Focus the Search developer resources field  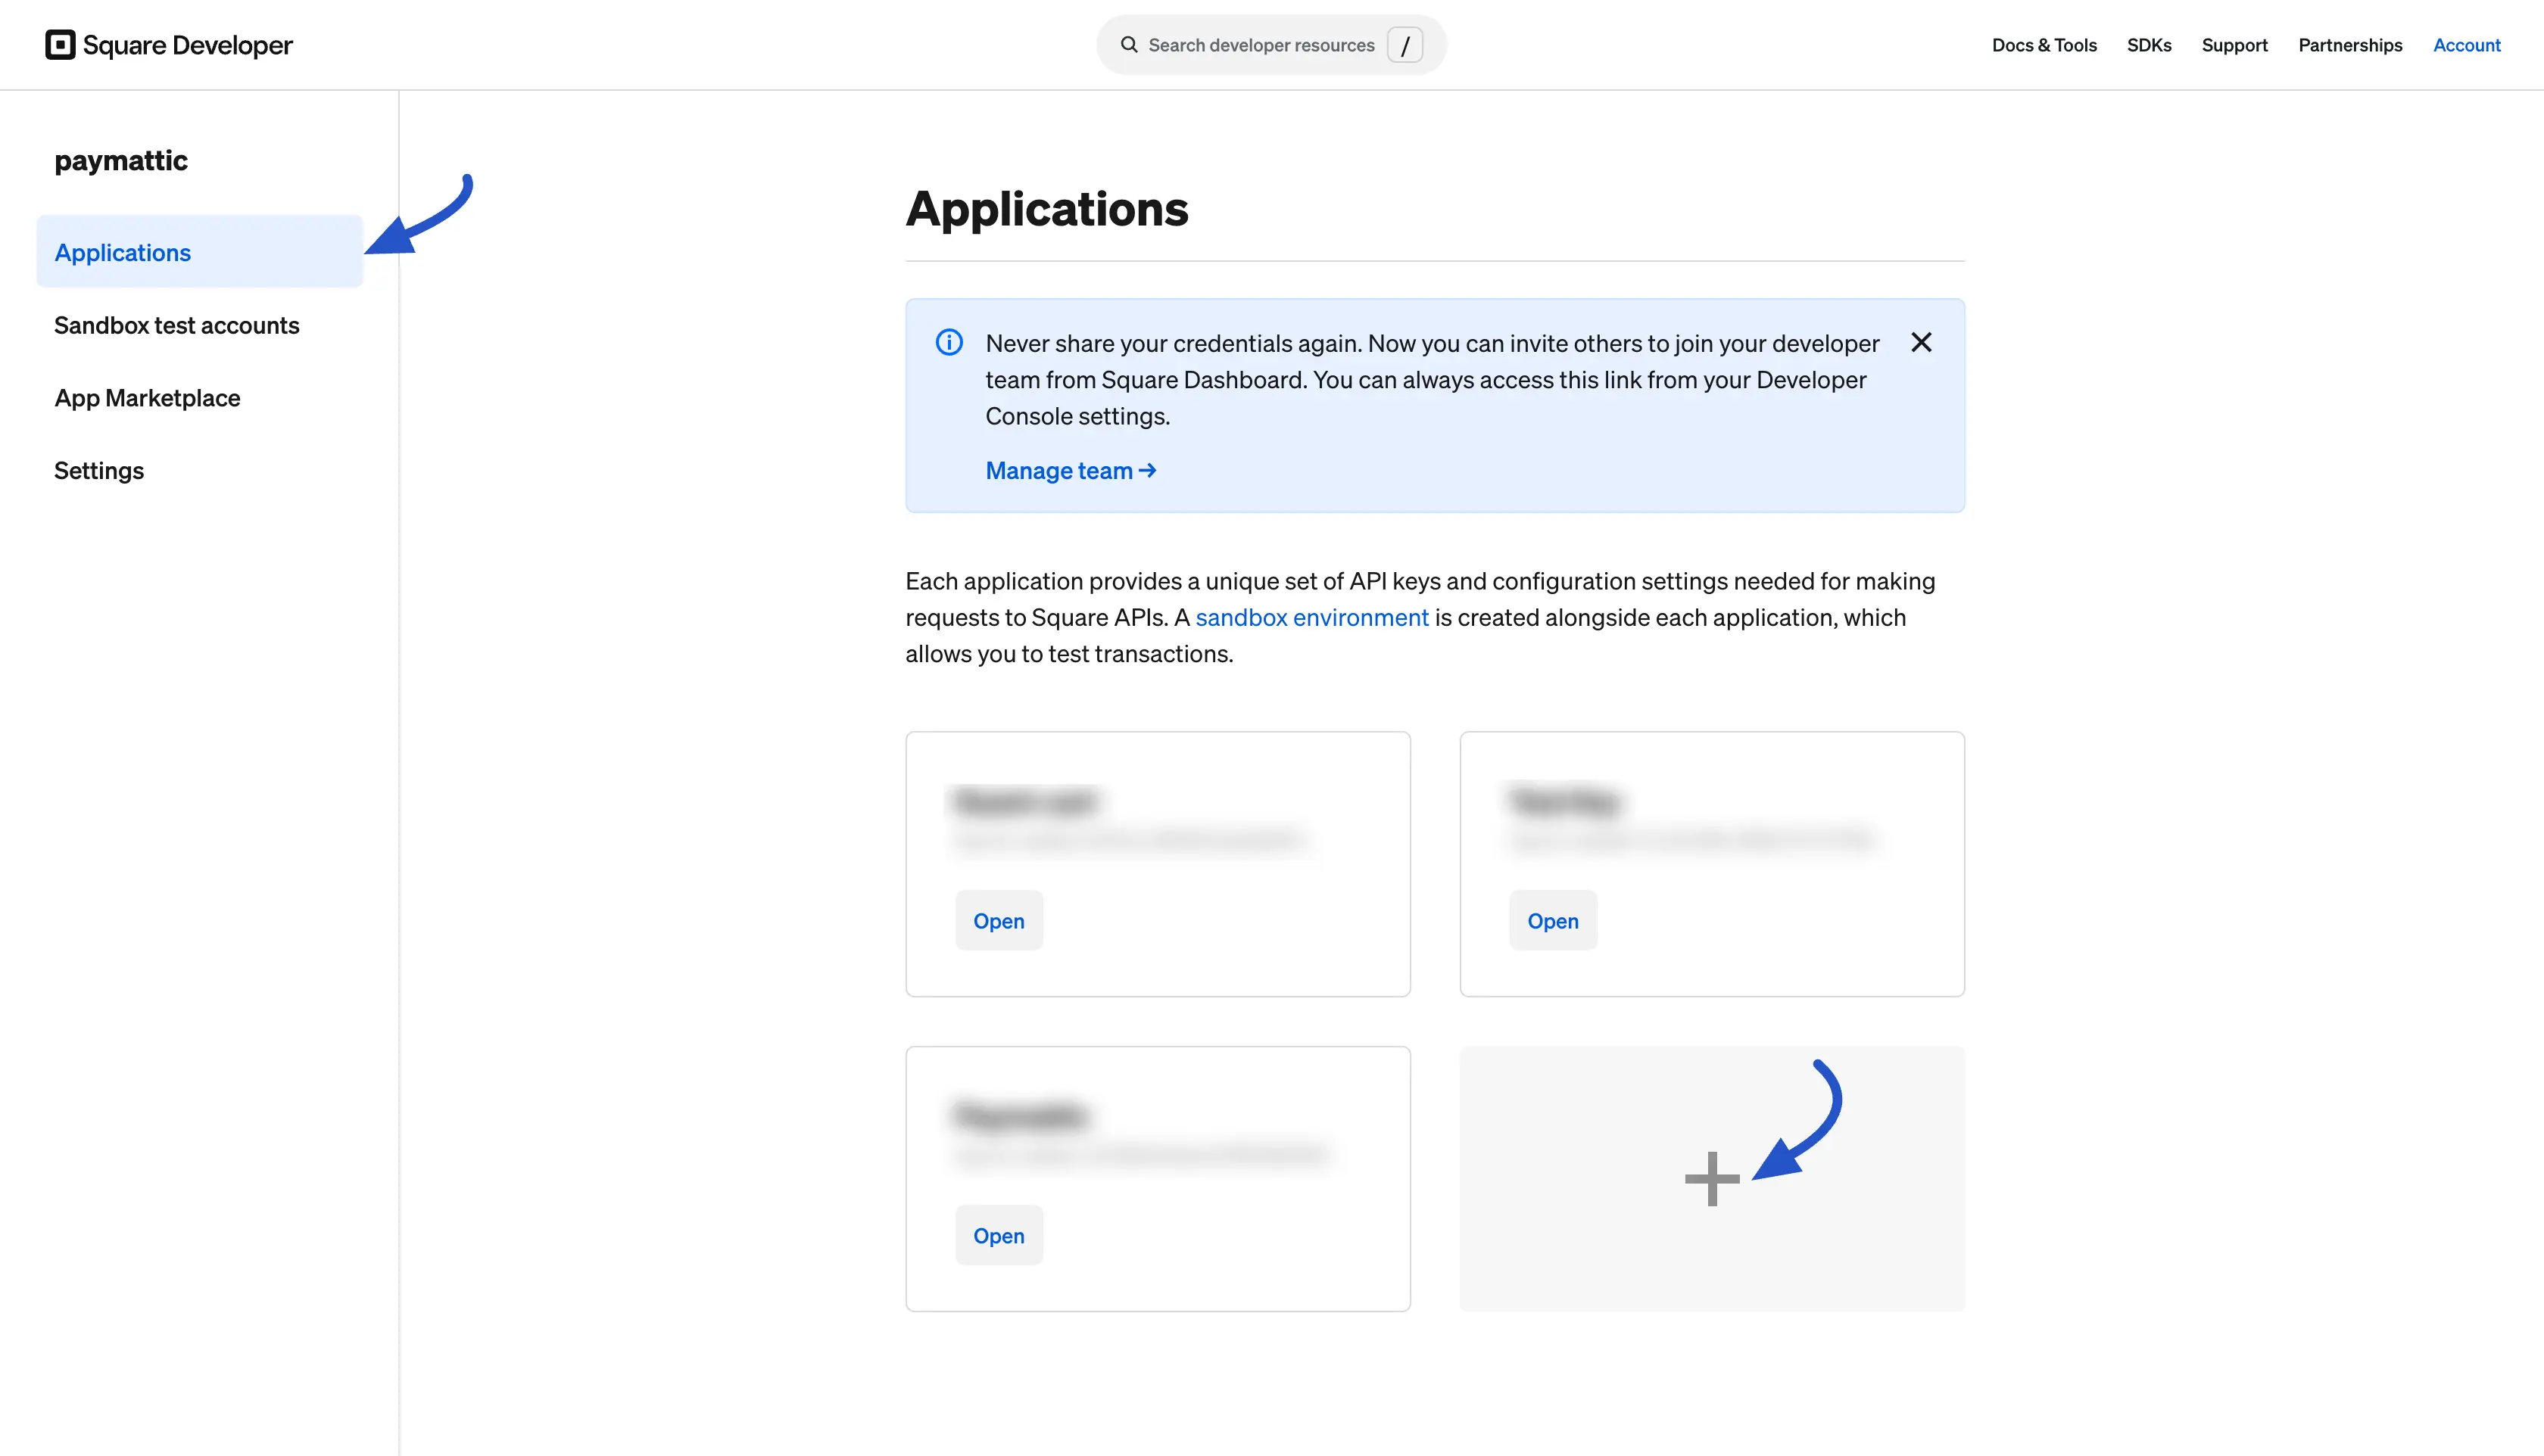coord(1270,45)
